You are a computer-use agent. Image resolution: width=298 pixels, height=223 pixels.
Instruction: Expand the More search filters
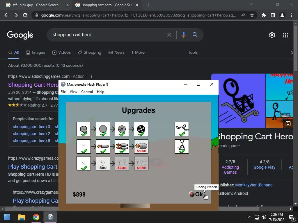tap(138, 53)
